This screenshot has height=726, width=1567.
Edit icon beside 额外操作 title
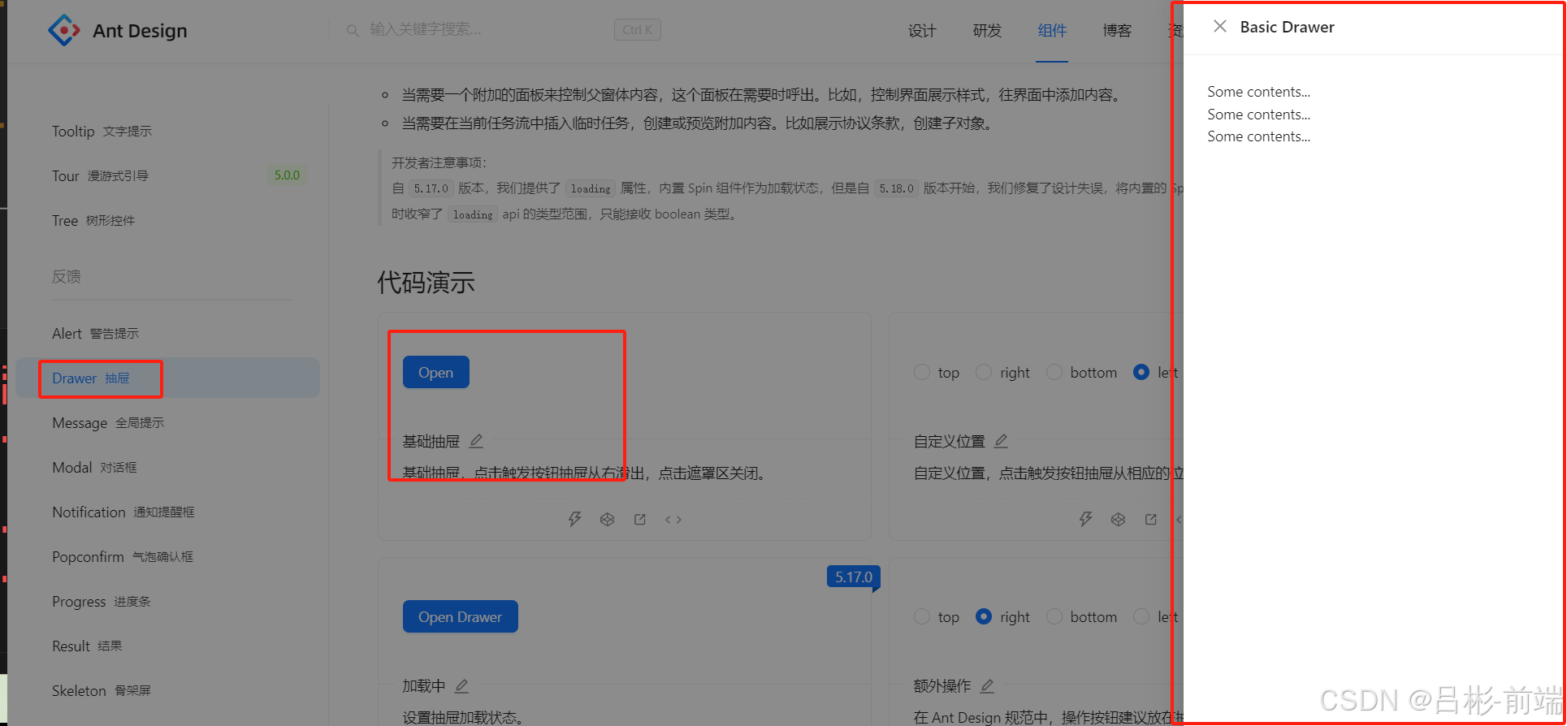click(x=987, y=685)
